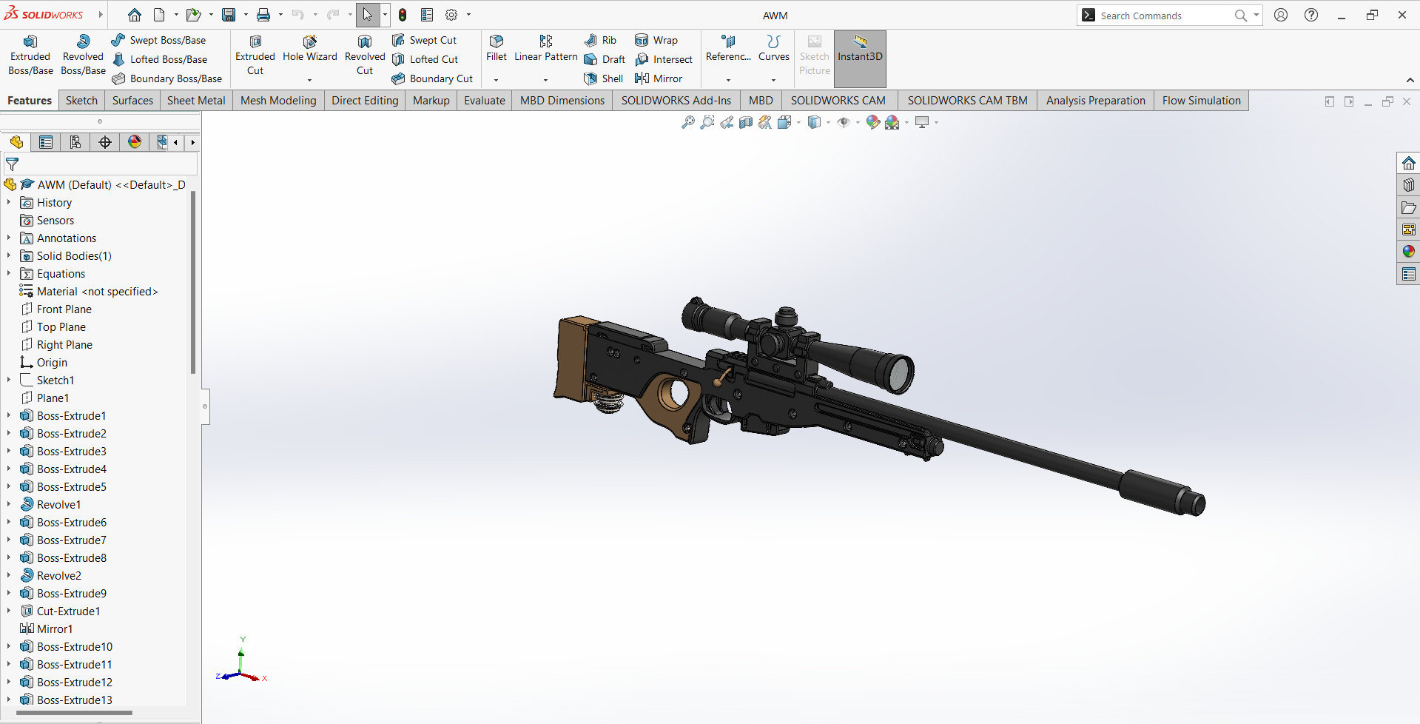Open the PropertyManager tab icon
The width and height of the screenshot is (1420, 724).
click(46, 142)
